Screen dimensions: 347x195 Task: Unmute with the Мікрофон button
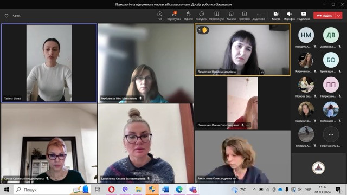pos(289,16)
